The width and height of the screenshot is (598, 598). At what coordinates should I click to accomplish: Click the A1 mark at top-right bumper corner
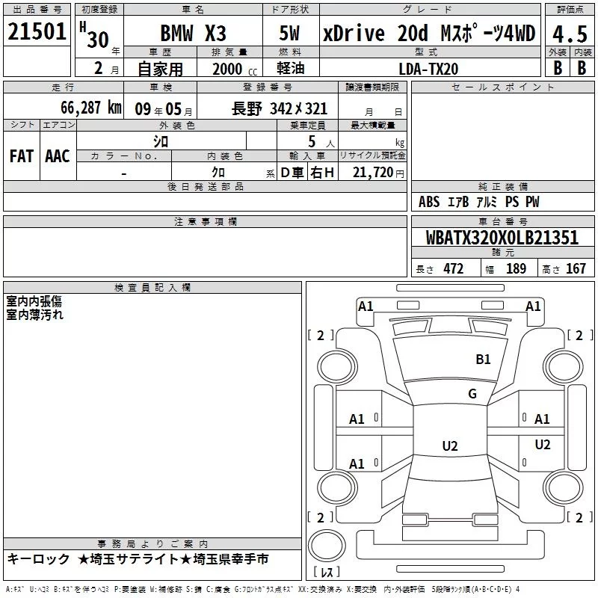tap(533, 306)
